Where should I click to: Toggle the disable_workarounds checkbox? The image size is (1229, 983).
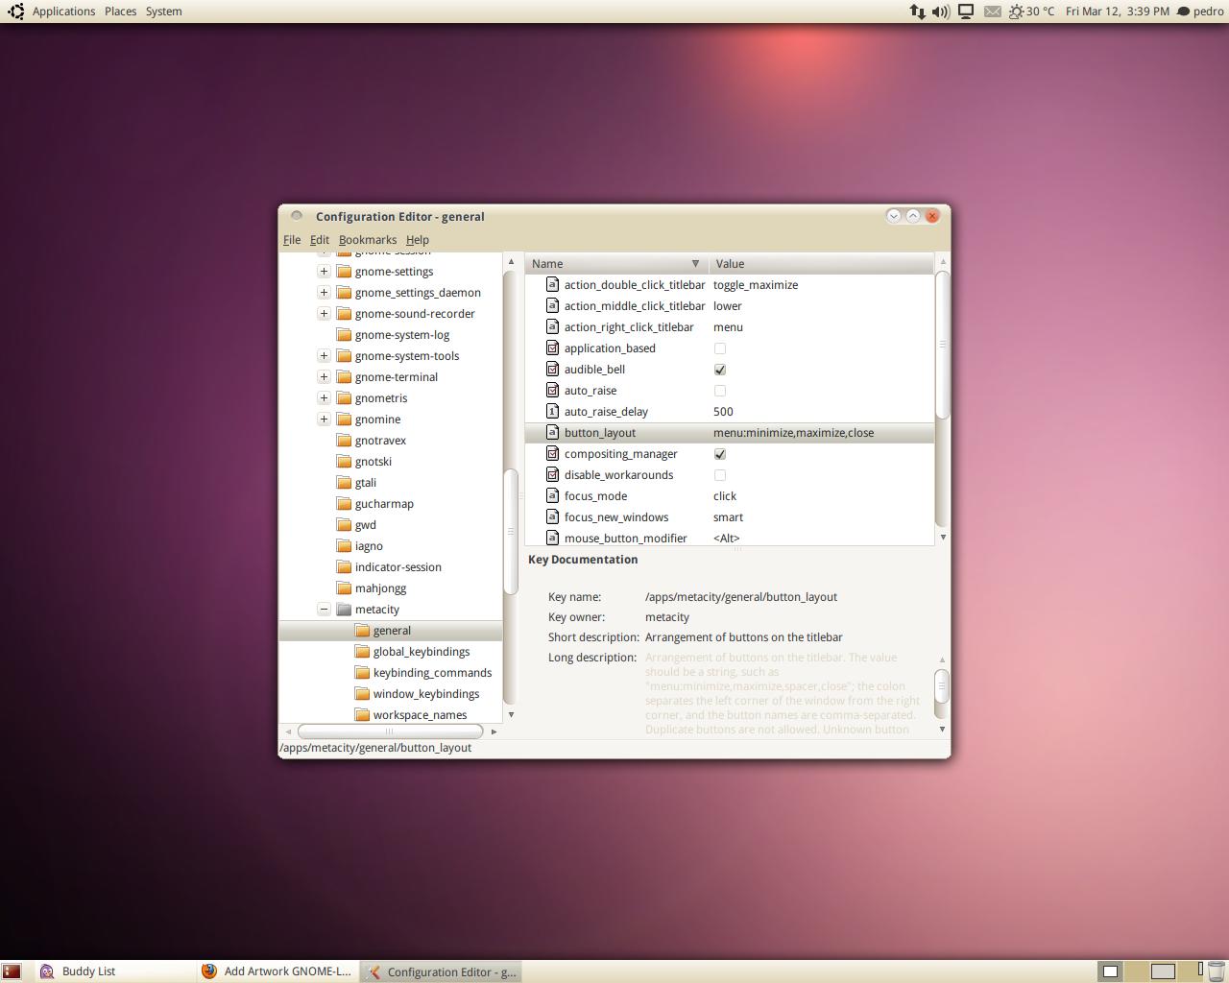tap(720, 475)
